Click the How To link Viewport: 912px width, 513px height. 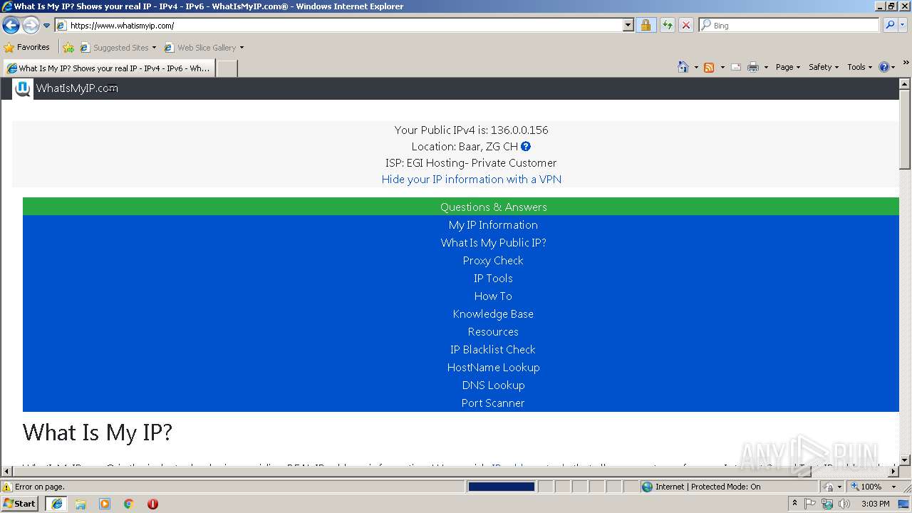click(x=493, y=296)
